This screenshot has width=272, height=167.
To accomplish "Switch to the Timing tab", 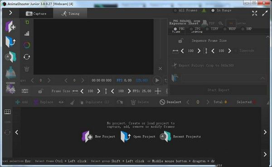I will 70,14.
